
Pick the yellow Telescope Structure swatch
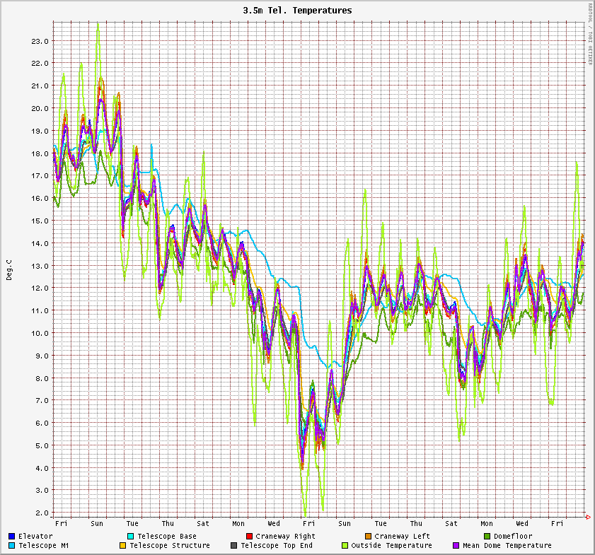122,546
